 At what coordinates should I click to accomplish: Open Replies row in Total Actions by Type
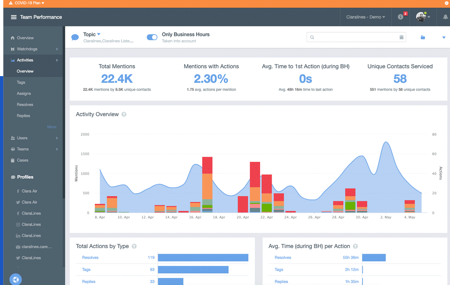tap(162, 282)
